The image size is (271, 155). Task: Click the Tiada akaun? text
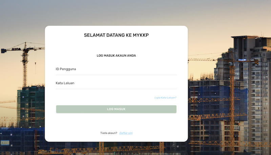109,133
